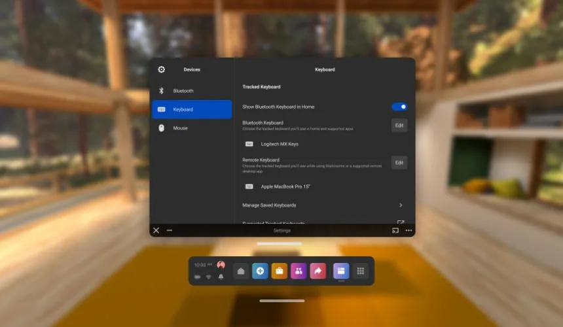Viewport: 563px width, 327px height.
Task: Click Edit button for Remote Keyboard
Action: [x=399, y=163]
